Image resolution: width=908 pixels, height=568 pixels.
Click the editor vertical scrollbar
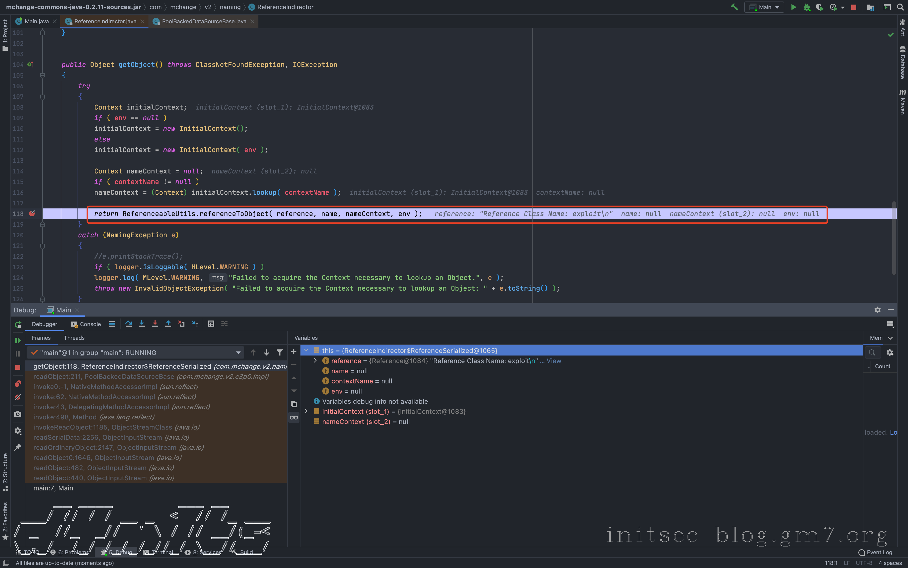894,238
